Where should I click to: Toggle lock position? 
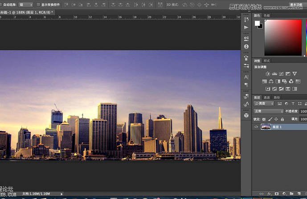click(x=276, y=119)
